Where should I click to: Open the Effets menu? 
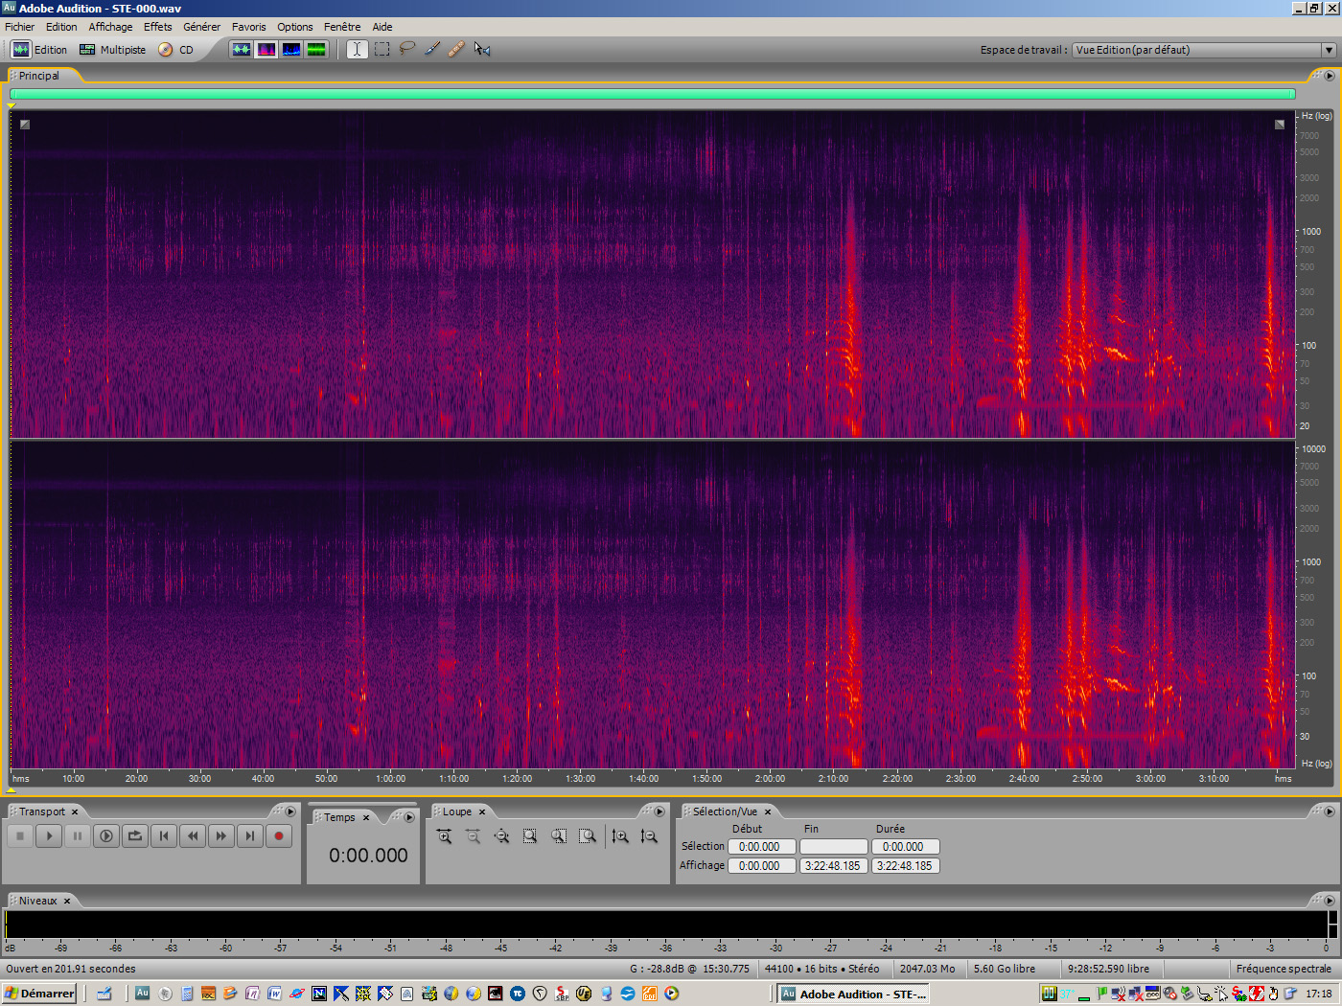pos(157,26)
